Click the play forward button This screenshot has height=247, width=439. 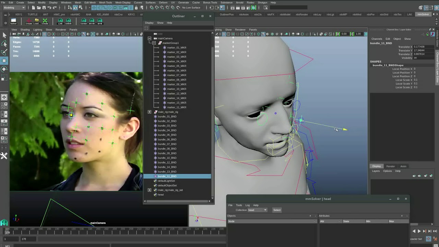[x=419, y=231]
